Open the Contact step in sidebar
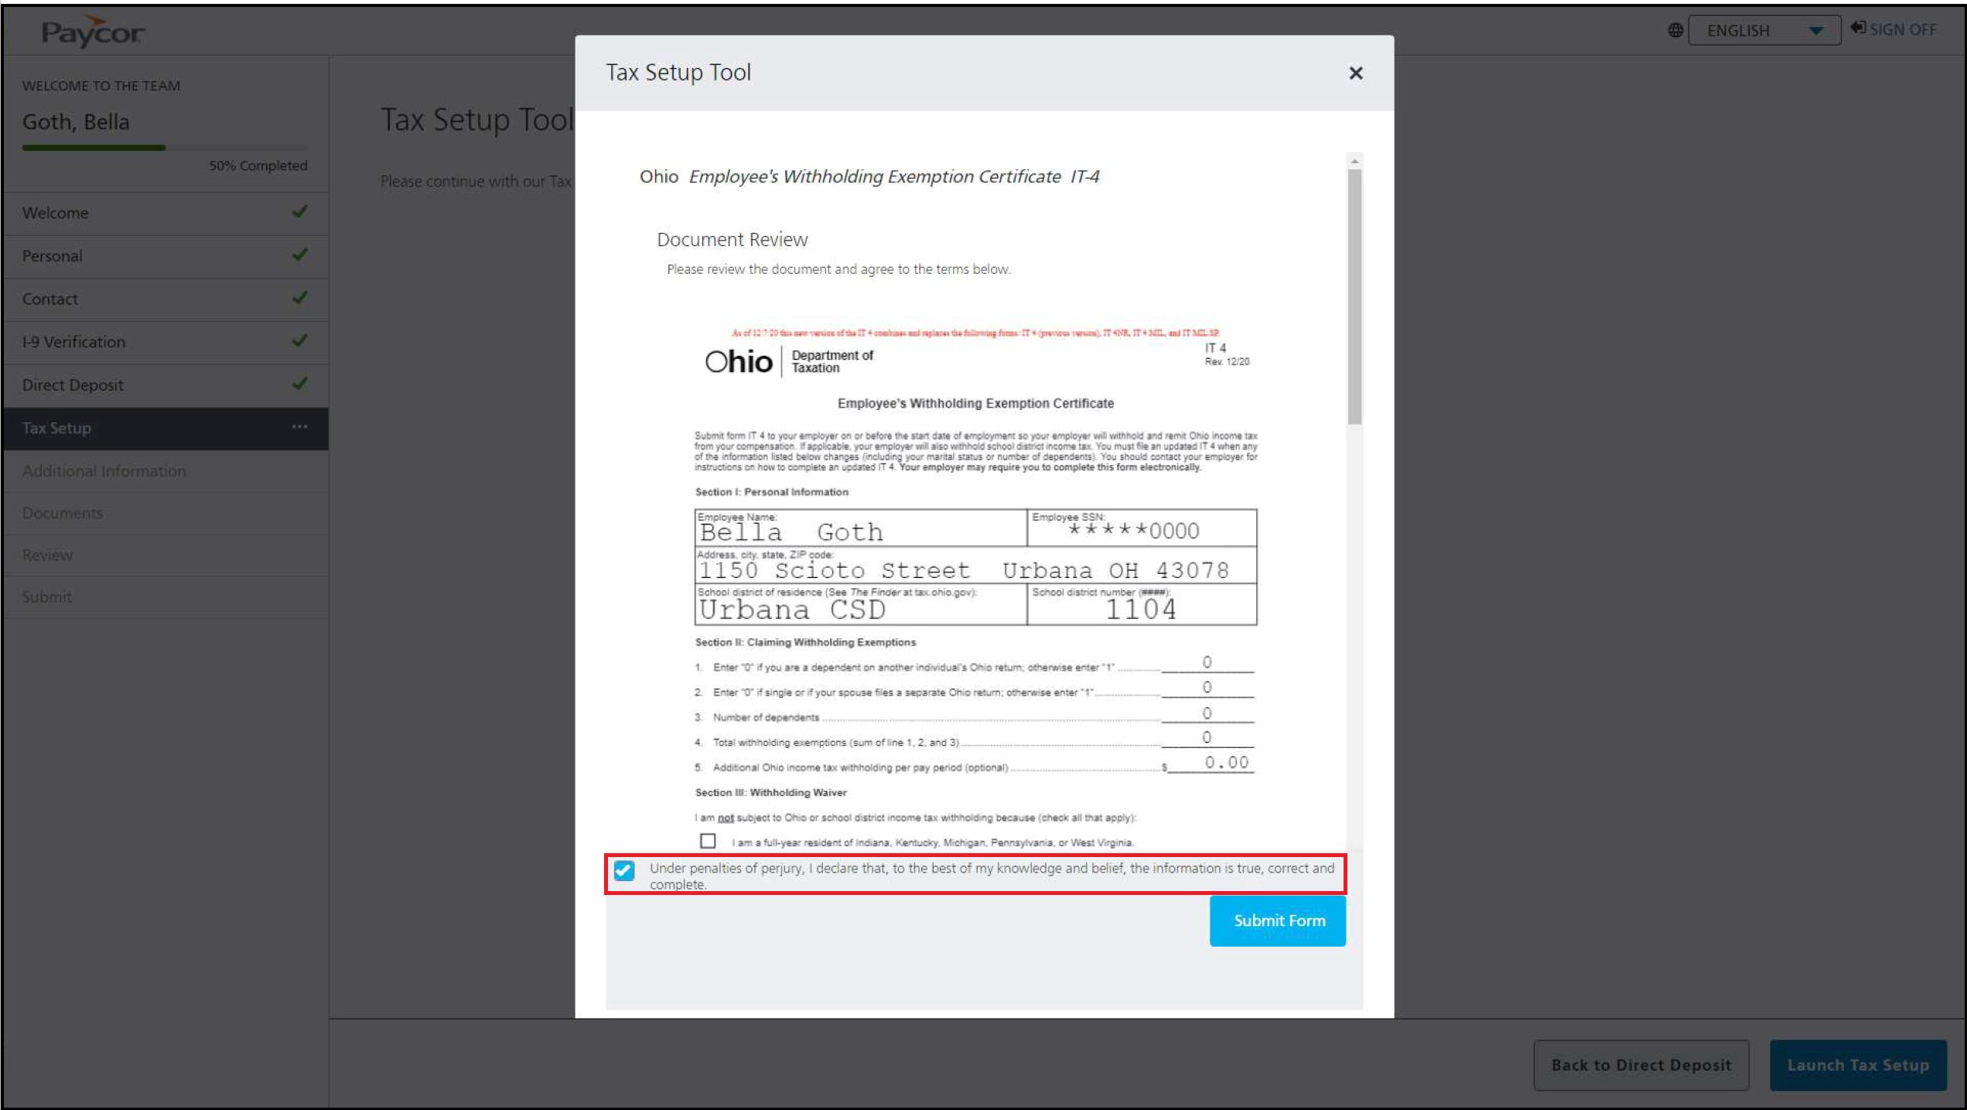 [x=50, y=299]
